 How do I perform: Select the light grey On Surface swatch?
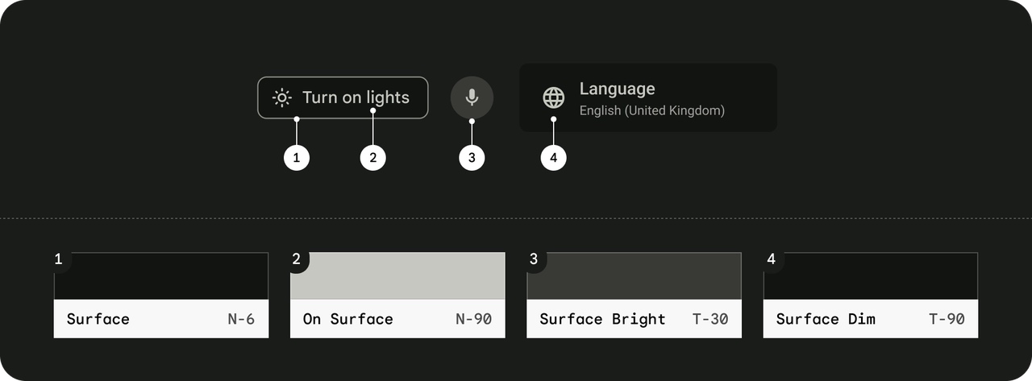point(397,276)
